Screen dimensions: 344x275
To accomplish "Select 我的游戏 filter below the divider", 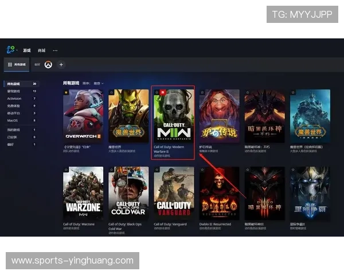I will click(22, 130).
